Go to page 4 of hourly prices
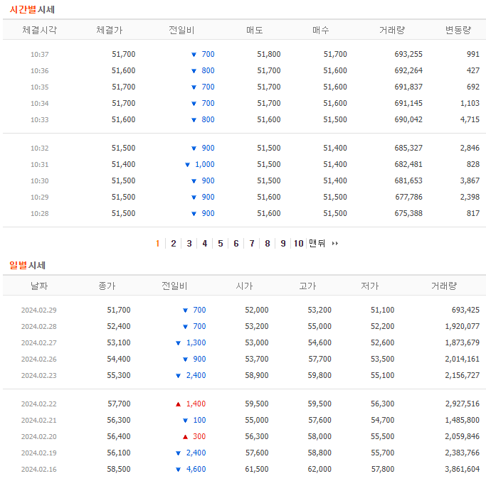This screenshot has height=481, width=486. (x=205, y=244)
